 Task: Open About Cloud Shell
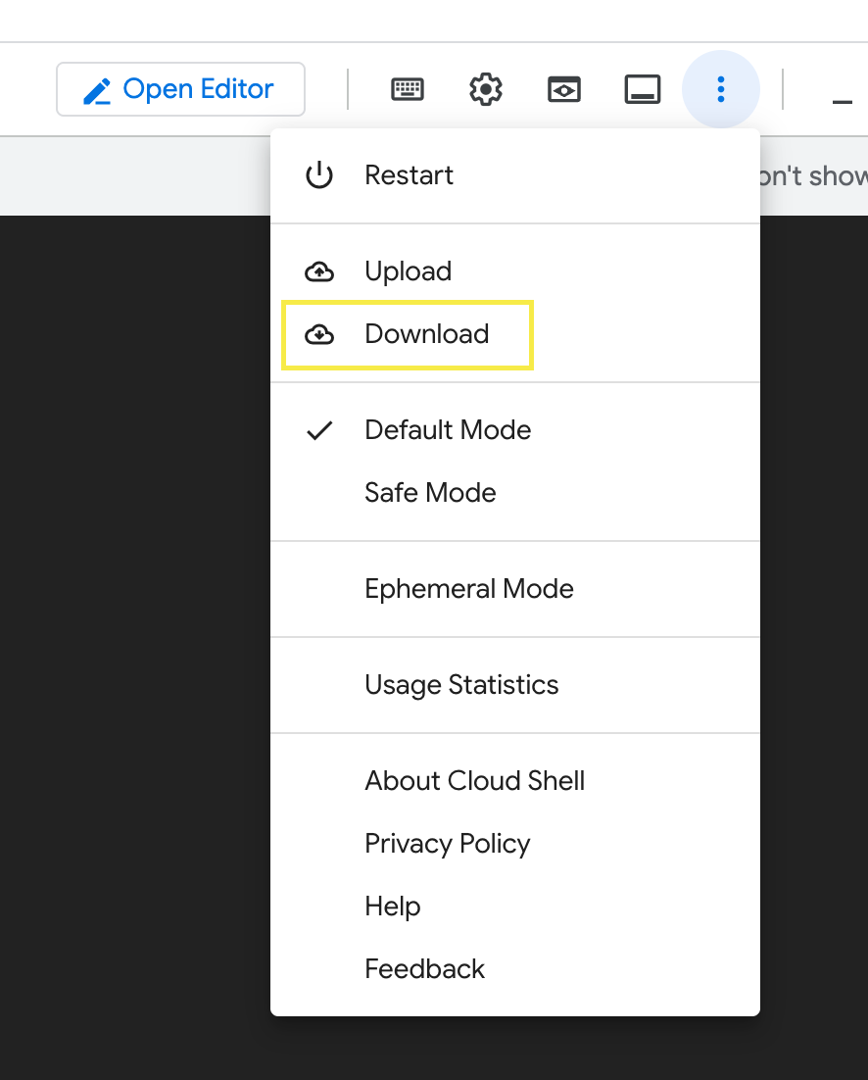tap(475, 781)
